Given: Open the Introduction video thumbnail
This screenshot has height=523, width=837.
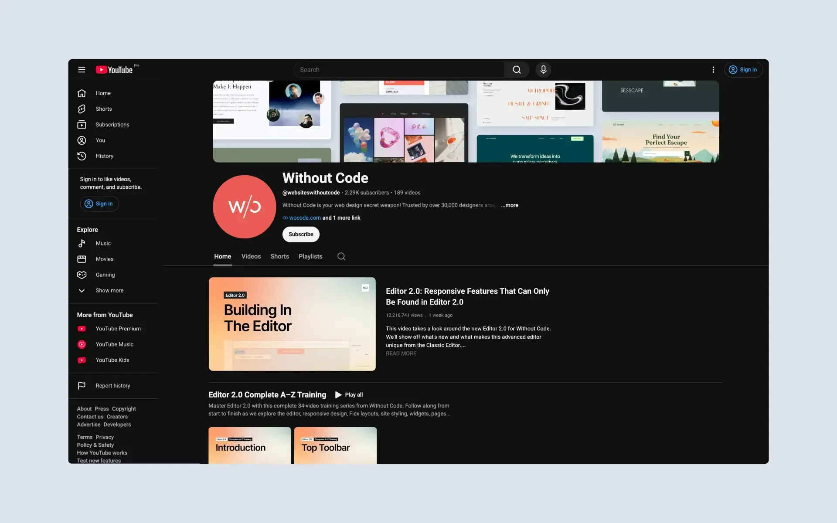Looking at the screenshot, I should click(250, 445).
